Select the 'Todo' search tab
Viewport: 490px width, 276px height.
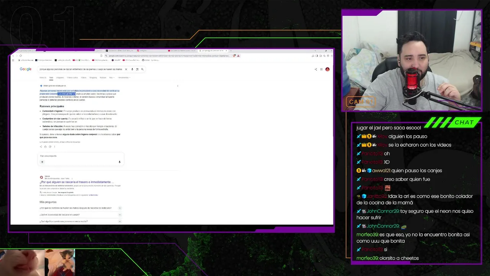coord(51,77)
